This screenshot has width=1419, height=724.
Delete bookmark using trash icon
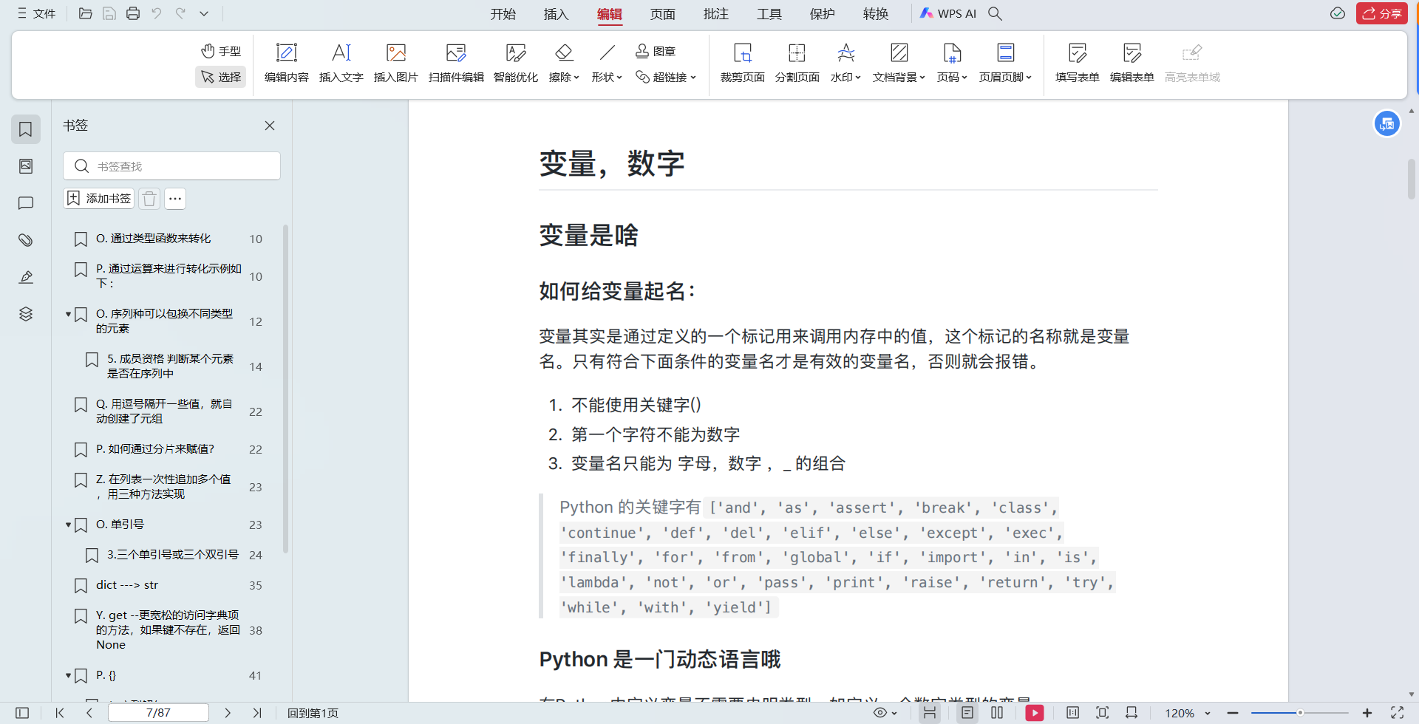pos(149,199)
